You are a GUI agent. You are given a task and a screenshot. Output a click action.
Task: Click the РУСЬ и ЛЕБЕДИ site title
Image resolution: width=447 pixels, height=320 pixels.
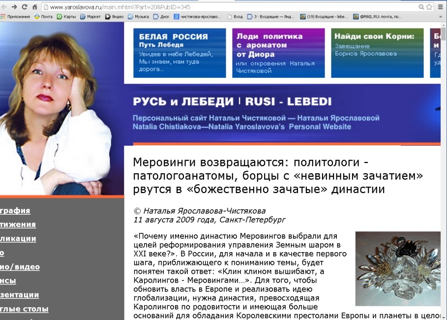tap(232, 101)
